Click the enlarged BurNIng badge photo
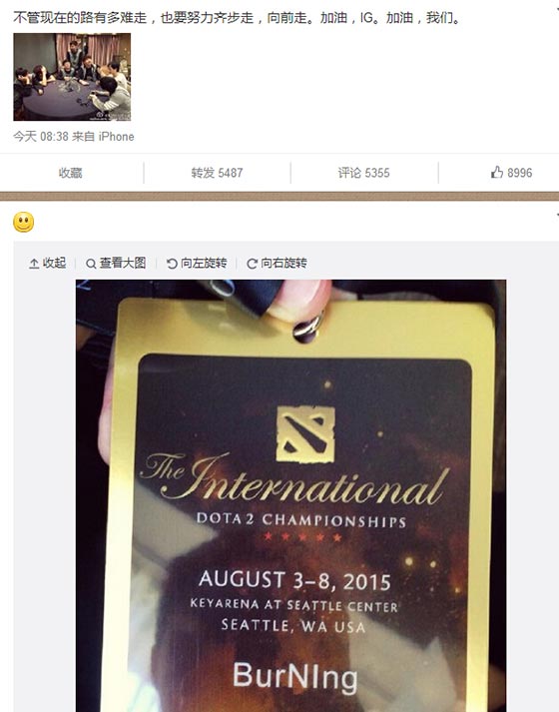559x712 pixels. 290,496
